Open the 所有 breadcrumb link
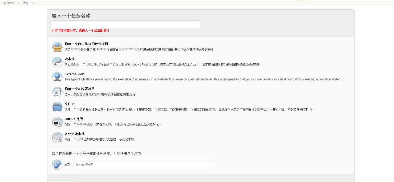The width and height of the screenshot is (394, 182). click(x=25, y=3)
